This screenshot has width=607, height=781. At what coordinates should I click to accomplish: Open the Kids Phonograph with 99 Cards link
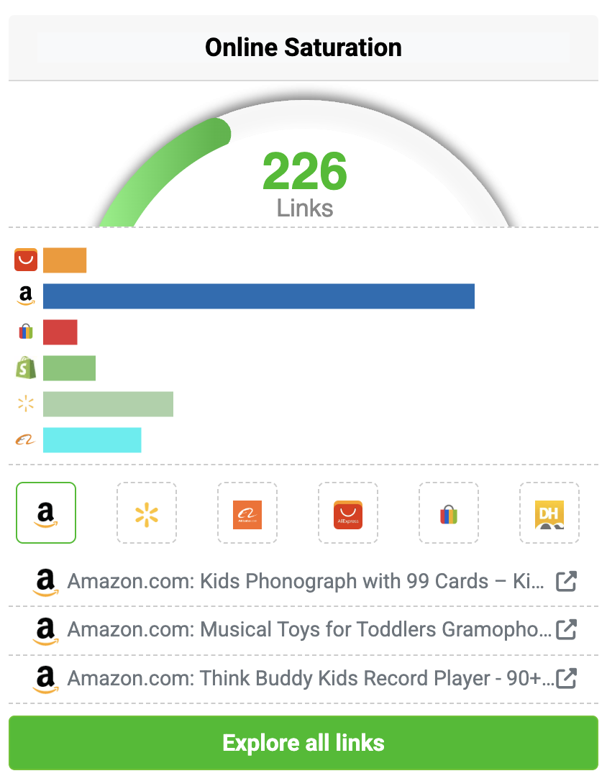(x=306, y=582)
